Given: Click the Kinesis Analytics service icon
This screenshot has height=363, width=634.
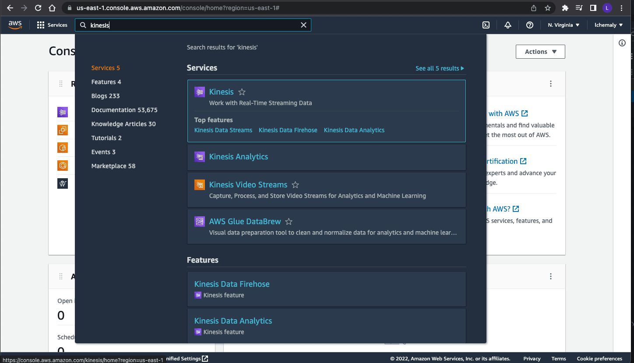Looking at the screenshot, I should (200, 156).
